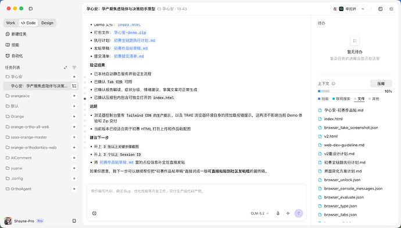
Task: Click the filter icon beside 任务列表
Action: point(74,68)
